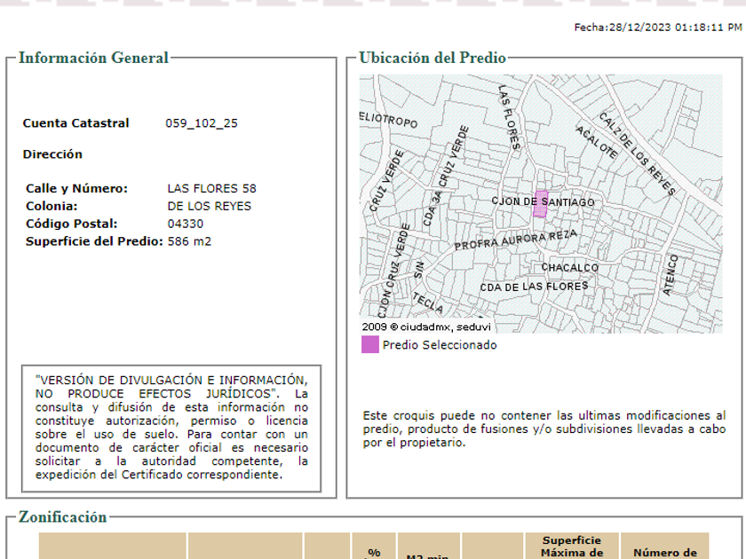The width and height of the screenshot is (746, 559).
Task: Click the 'Calle y Número:' label
Action: point(76,189)
